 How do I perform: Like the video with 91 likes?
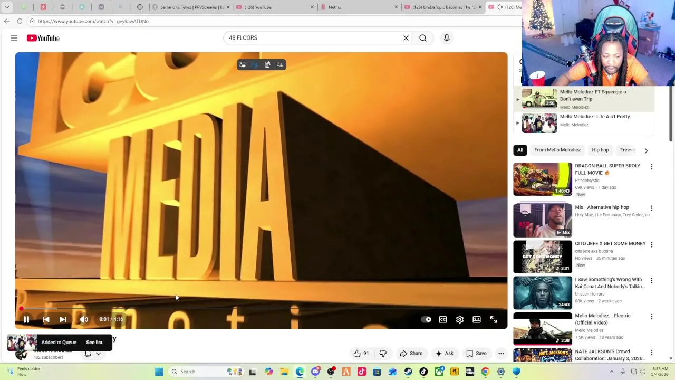[361, 354]
